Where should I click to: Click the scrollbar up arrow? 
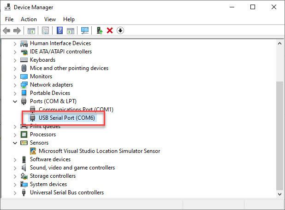pos(280,43)
